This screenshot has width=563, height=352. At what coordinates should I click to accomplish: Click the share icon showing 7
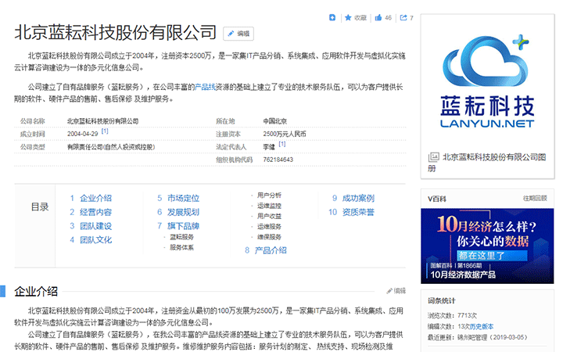tap(403, 17)
